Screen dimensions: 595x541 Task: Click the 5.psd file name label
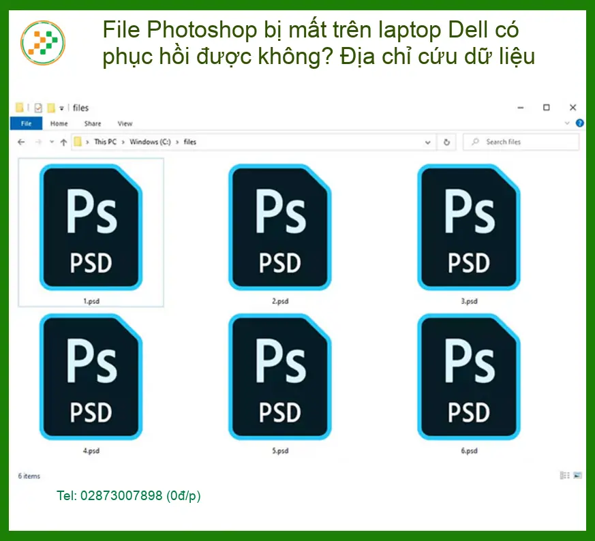(280, 450)
